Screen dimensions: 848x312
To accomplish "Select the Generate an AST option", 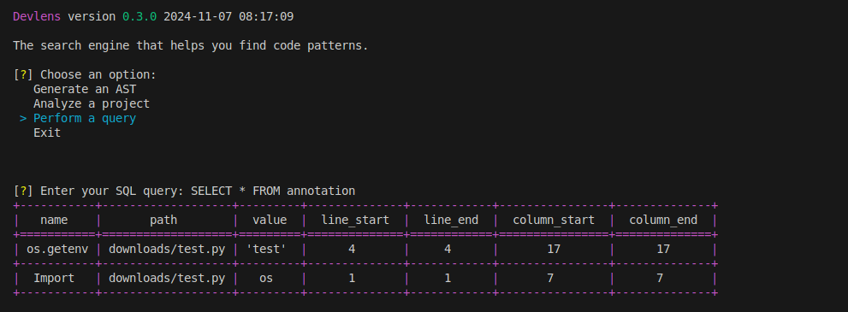I will coord(85,89).
